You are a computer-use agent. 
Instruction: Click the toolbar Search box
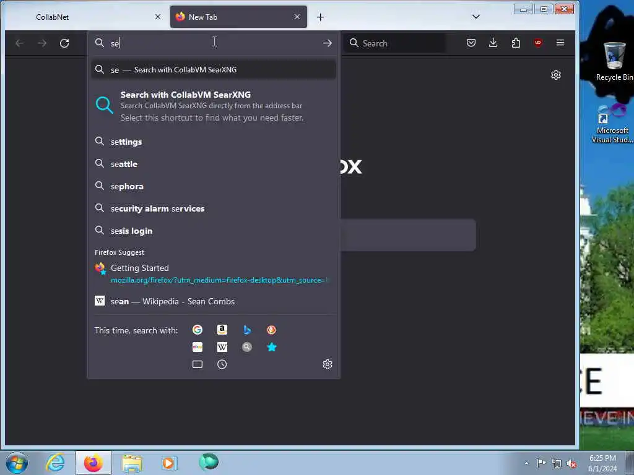(394, 43)
